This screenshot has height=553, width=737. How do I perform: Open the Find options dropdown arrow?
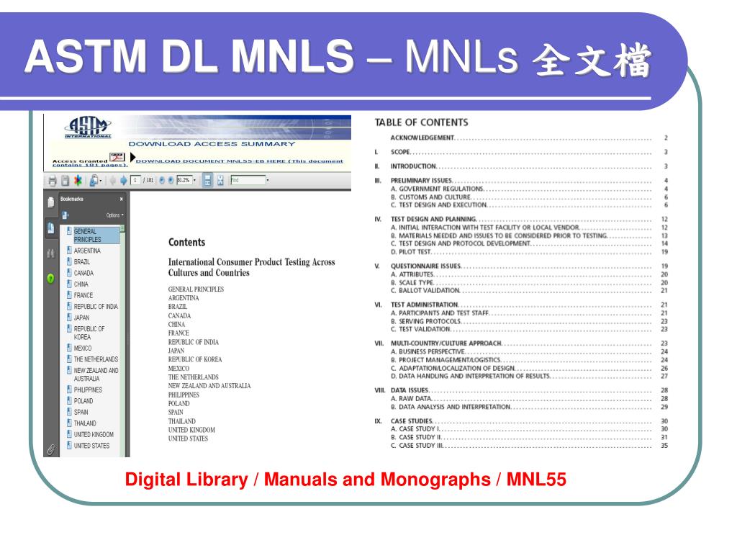268,180
